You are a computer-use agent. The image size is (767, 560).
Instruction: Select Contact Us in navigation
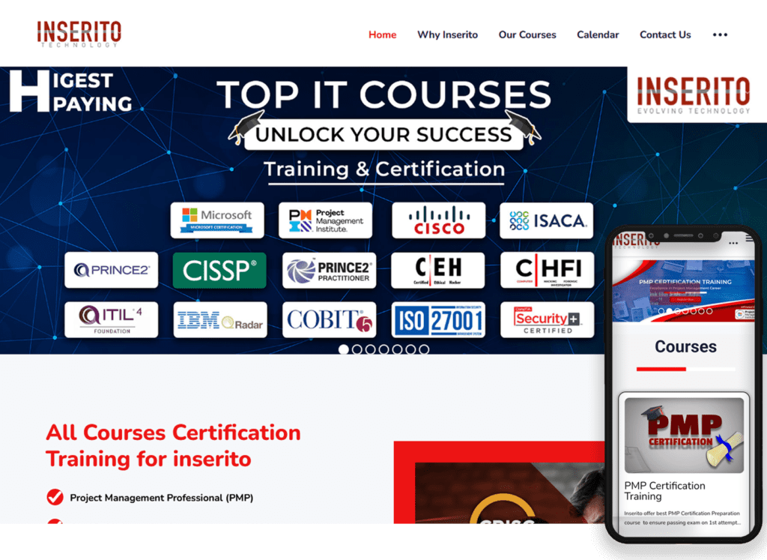point(665,34)
